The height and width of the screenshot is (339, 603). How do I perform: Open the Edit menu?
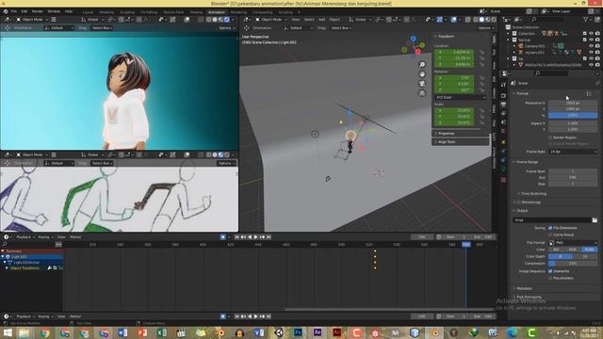click(24, 11)
